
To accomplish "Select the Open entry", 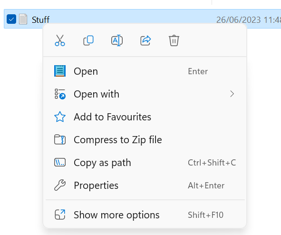I will click(x=145, y=71).
